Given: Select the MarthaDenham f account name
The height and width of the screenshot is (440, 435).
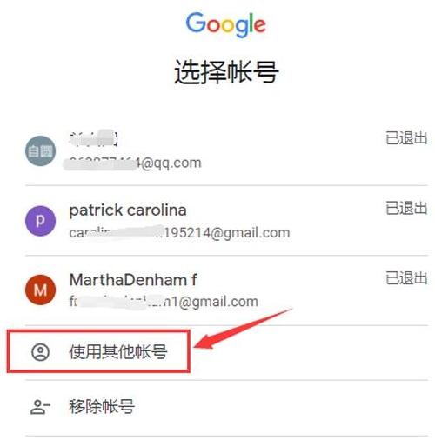Looking at the screenshot, I should tap(133, 280).
